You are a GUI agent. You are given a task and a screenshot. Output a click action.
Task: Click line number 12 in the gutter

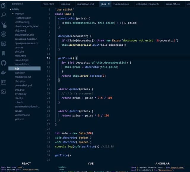[48, 58]
